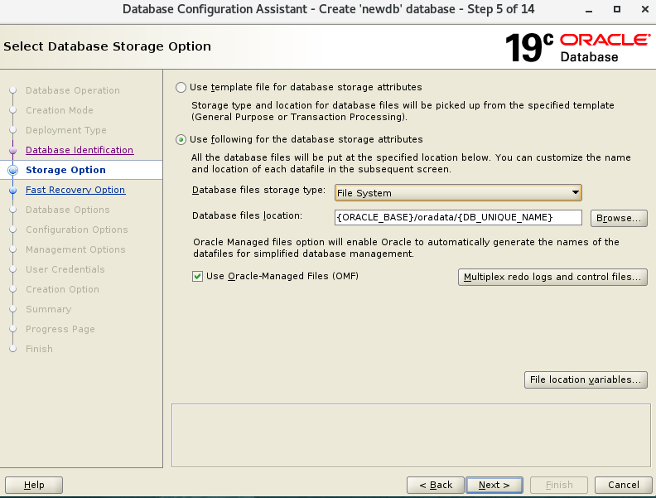Cancel the database creation wizard
The height and width of the screenshot is (498, 656).
(624, 485)
